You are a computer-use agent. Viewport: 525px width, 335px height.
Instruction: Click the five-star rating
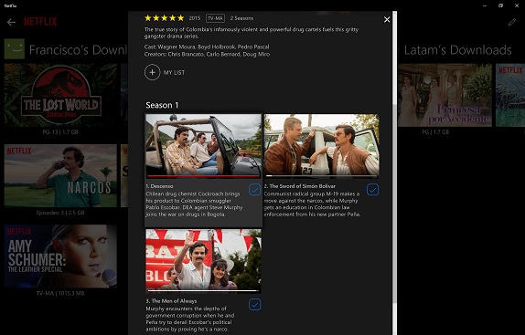pos(164,18)
